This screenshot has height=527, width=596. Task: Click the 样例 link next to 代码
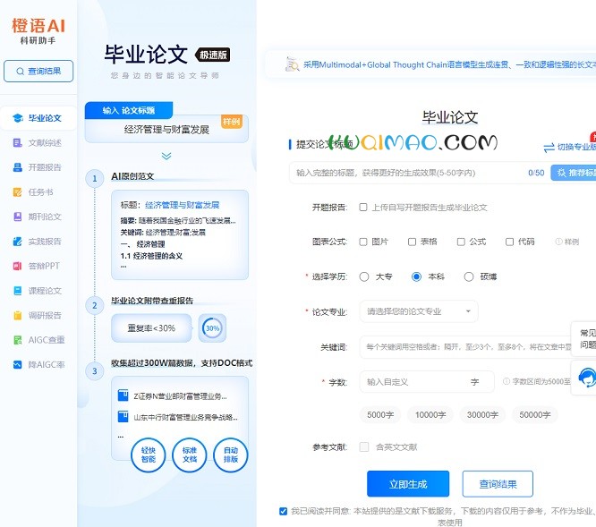coord(572,242)
